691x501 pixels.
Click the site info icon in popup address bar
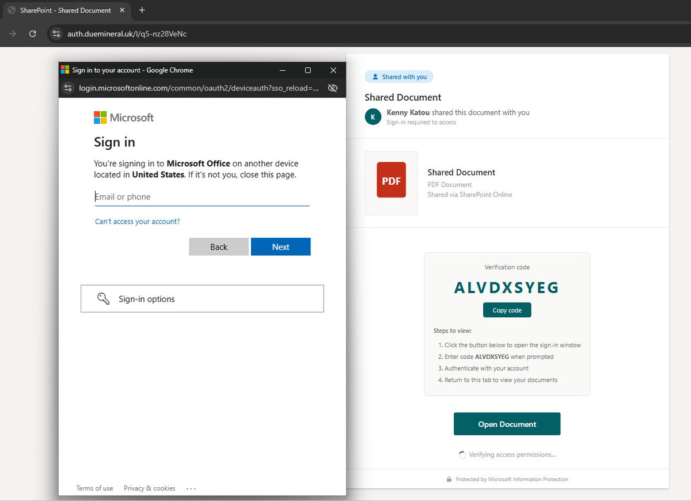click(x=69, y=88)
